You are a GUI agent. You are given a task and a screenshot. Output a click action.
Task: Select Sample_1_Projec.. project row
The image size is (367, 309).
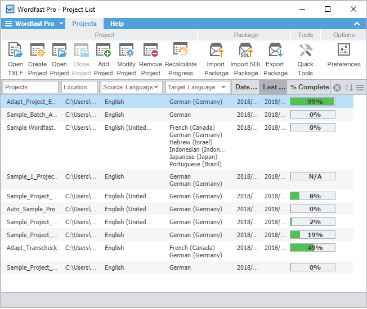pyautogui.click(x=177, y=180)
